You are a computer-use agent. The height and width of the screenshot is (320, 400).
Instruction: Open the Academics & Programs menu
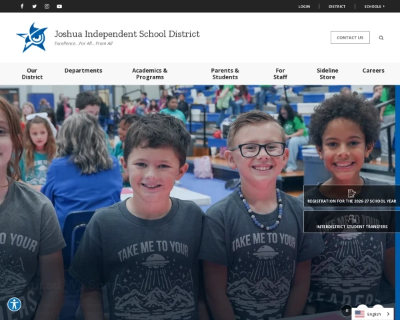[x=150, y=74]
